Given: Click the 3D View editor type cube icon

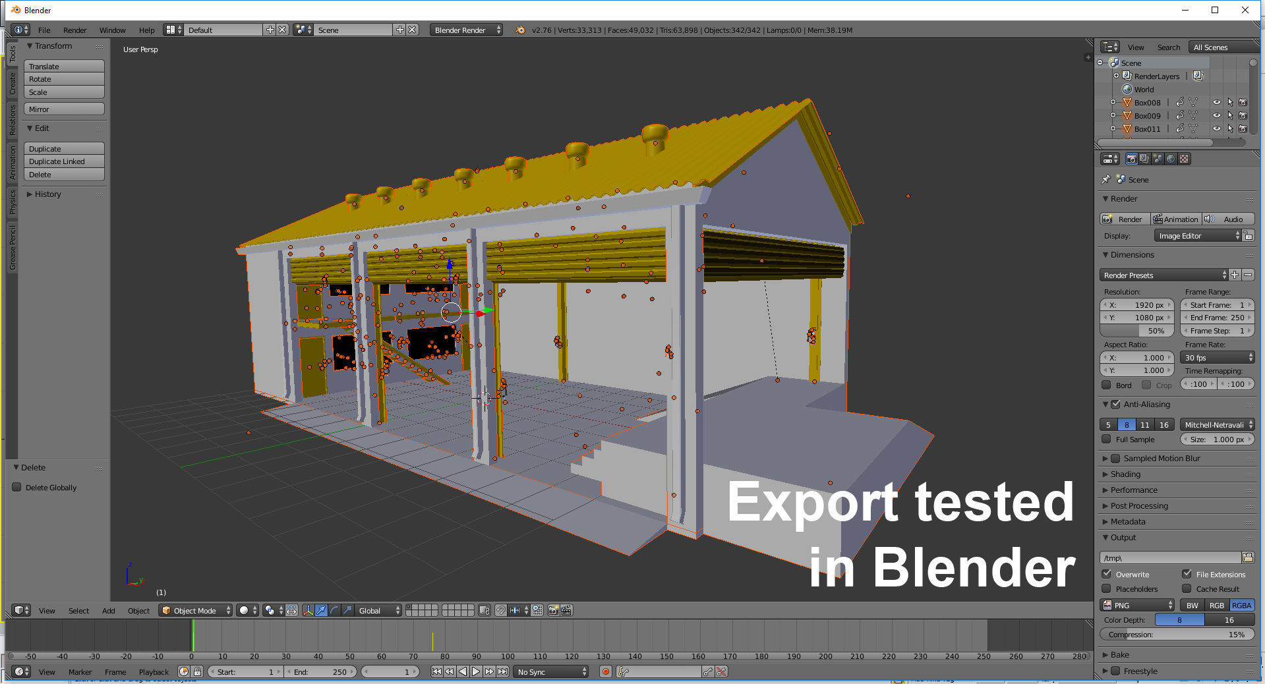Looking at the screenshot, I should tap(21, 610).
